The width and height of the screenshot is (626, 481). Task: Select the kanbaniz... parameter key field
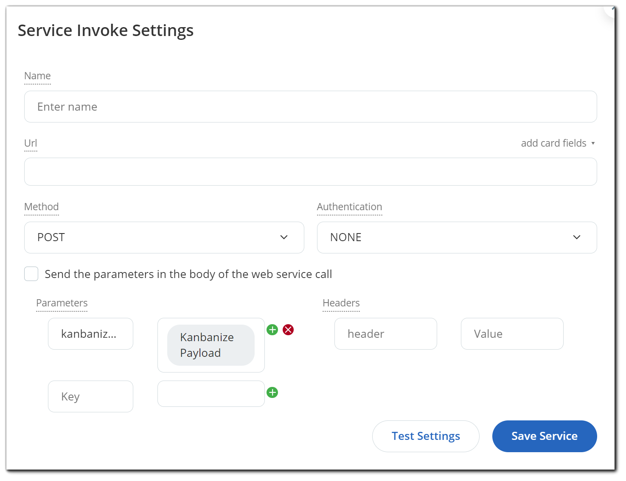[x=90, y=334]
